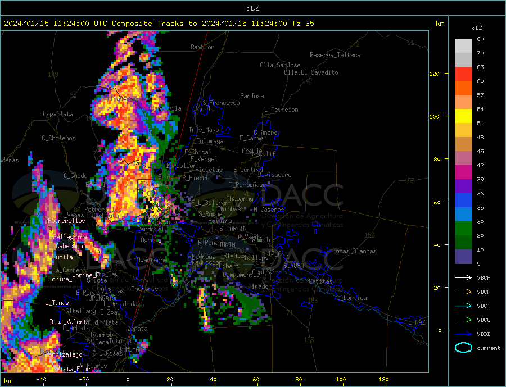Image resolution: width=506 pixels, height=387 pixels.
Task: Click the 'Mirador' map label
Action: pyautogui.click(x=260, y=286)
